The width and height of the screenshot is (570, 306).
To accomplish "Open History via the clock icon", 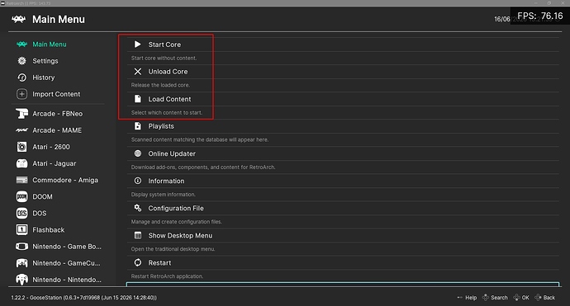I will coord(21,78).
